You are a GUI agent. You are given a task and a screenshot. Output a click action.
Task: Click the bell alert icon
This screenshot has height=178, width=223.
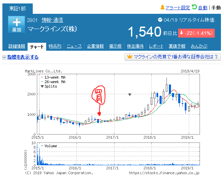point(162,7)
